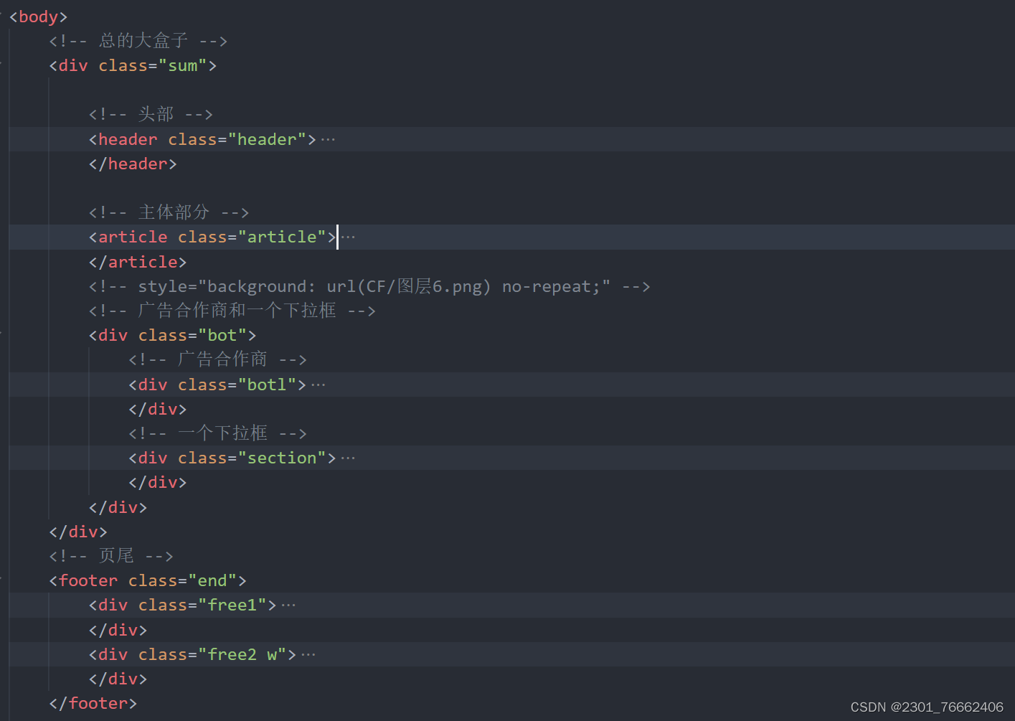Click the comment 头部
Image resolution: width=1015 pixels, height=721 pixels.
(151, 115)
